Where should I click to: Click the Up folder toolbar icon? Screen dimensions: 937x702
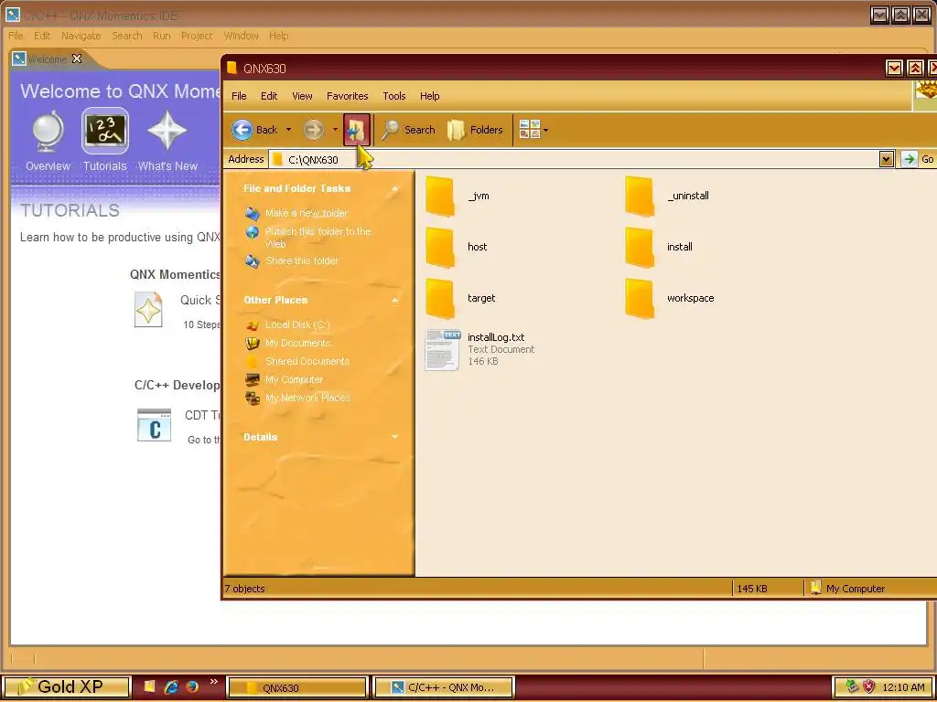click(x=357, y=130)
